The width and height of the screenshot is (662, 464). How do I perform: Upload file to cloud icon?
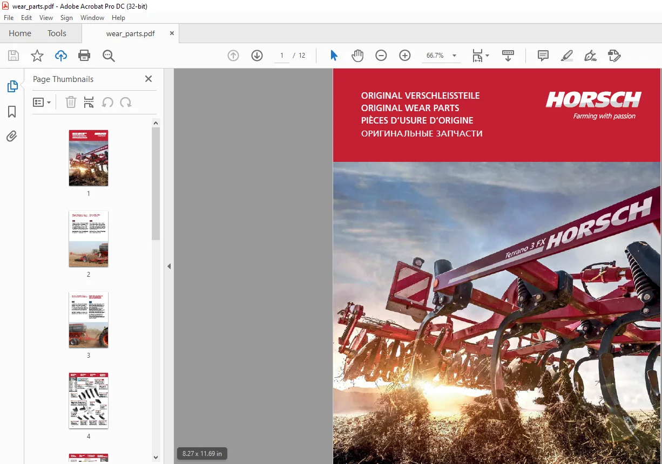pos(61,56)
